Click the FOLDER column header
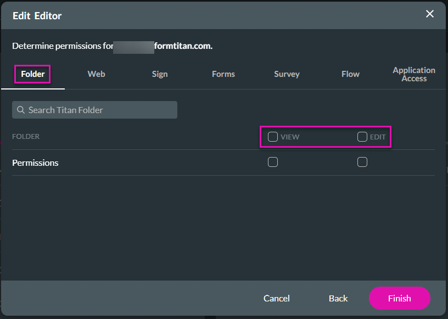448x319 pixels. [x=26, y=137]
